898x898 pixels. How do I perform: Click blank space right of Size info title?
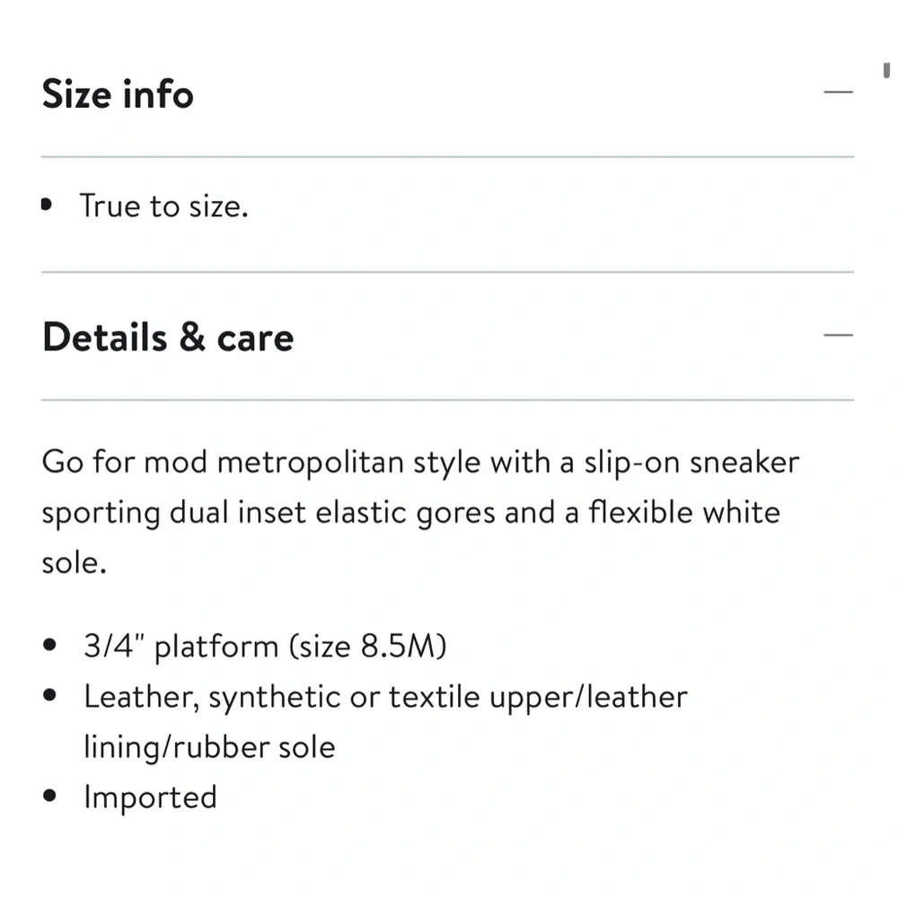tap(508, 94)
